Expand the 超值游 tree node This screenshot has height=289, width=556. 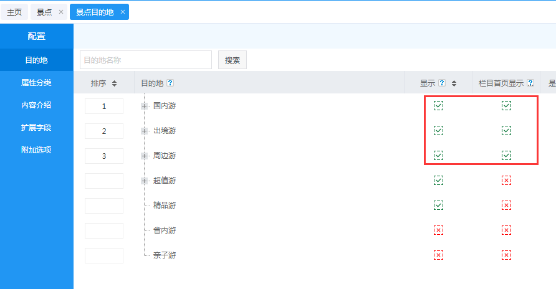coord(145,181)
